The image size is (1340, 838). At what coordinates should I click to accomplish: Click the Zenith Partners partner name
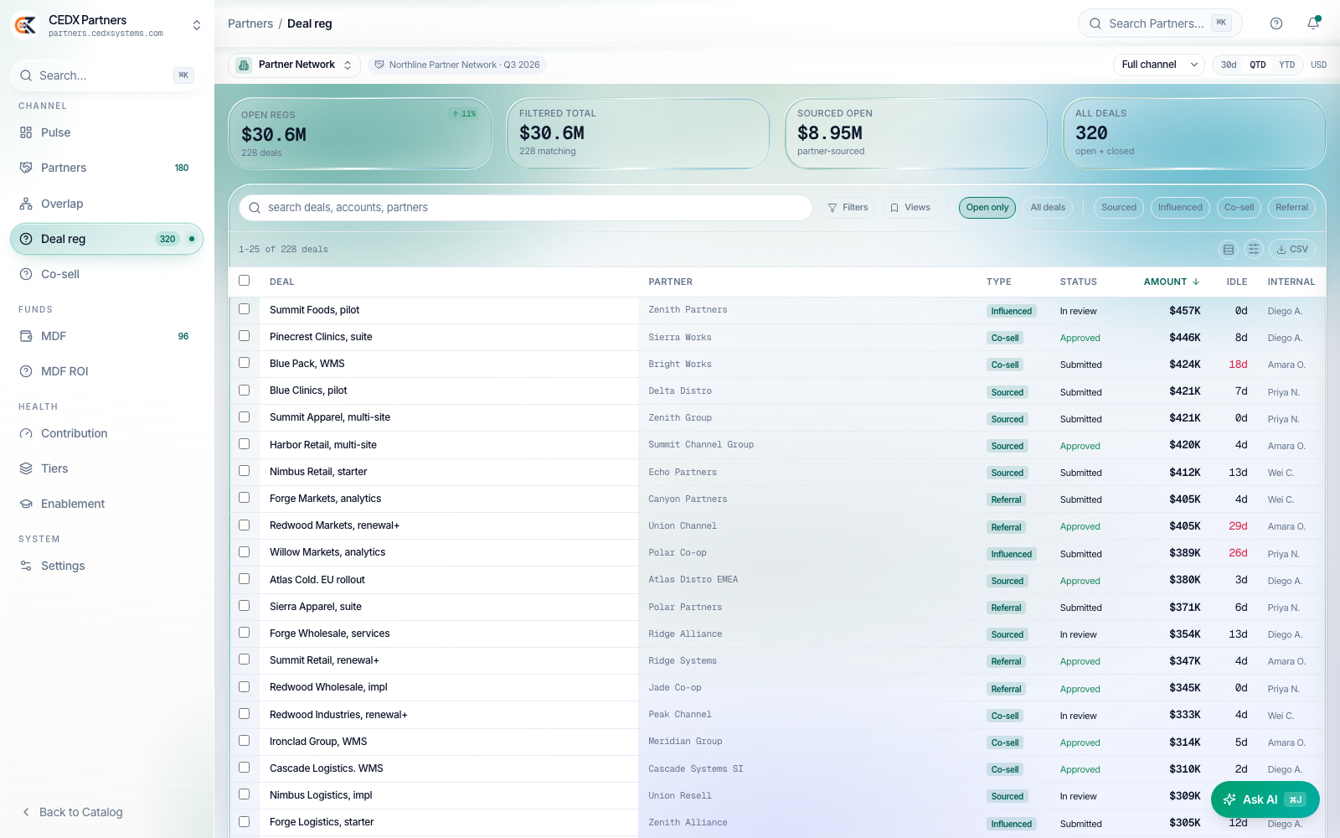click(x=688, y=310)
